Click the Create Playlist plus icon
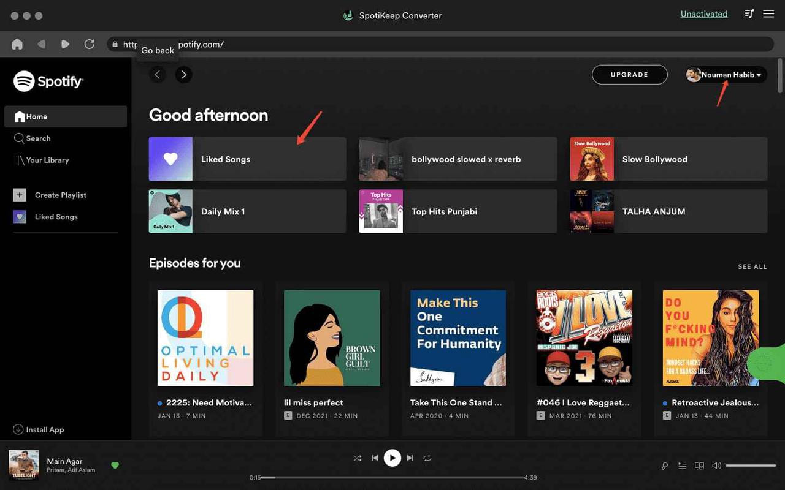The height and width of the screenshot is (490, 785). [x=19, y=194]
